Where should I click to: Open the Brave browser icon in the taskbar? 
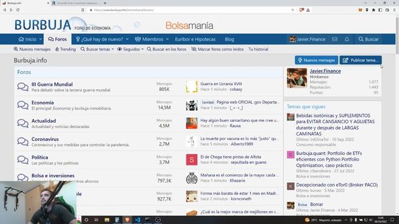coord(127,220)
